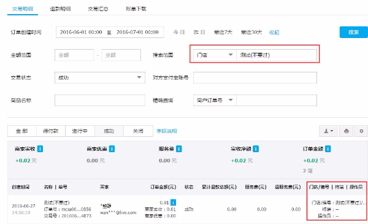Viewport: 368px width, 224px height.
Task: Switch to the 交易汇总 tab
Action: 98,9
